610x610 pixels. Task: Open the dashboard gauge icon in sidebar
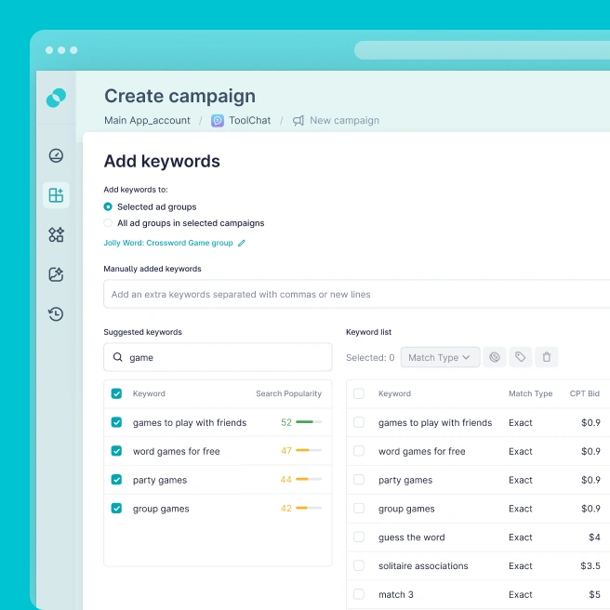pos(56,155)
